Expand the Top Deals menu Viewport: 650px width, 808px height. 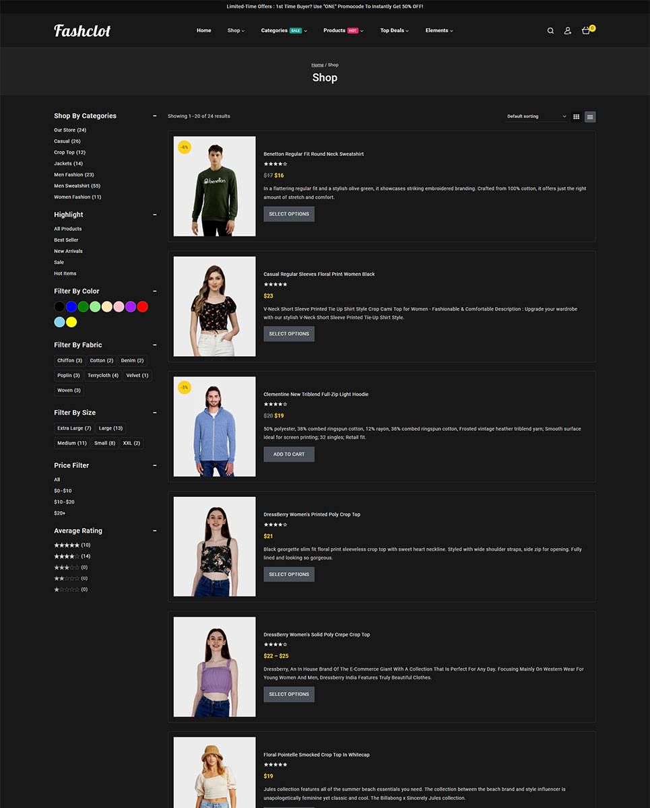tap(394, 30)
